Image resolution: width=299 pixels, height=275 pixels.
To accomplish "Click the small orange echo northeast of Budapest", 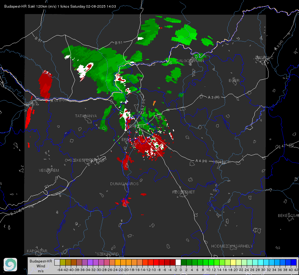I will point(154,103).
